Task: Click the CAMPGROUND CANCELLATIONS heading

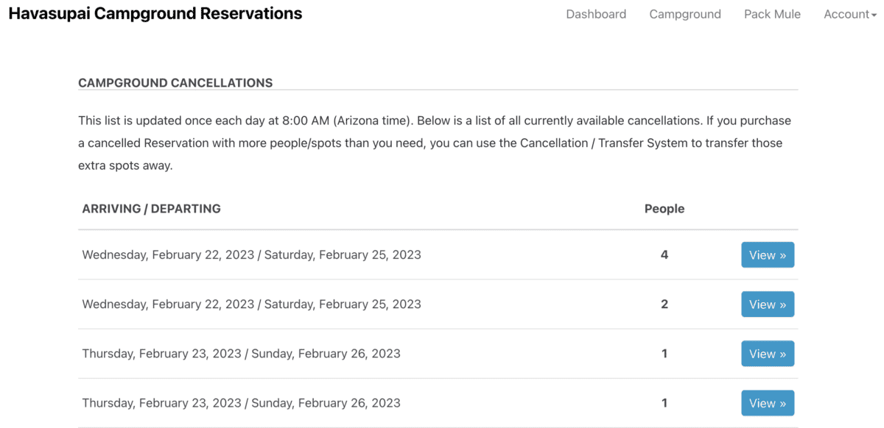Action: click(x=175, y=83)
